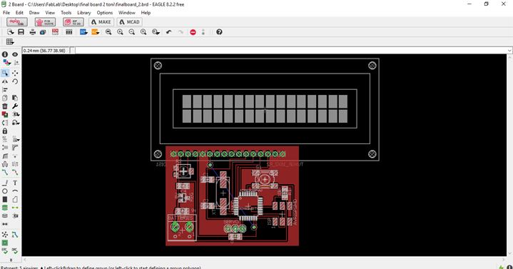Open the ULP user language dropdown

pyautogui.click(x=95, y=31)
